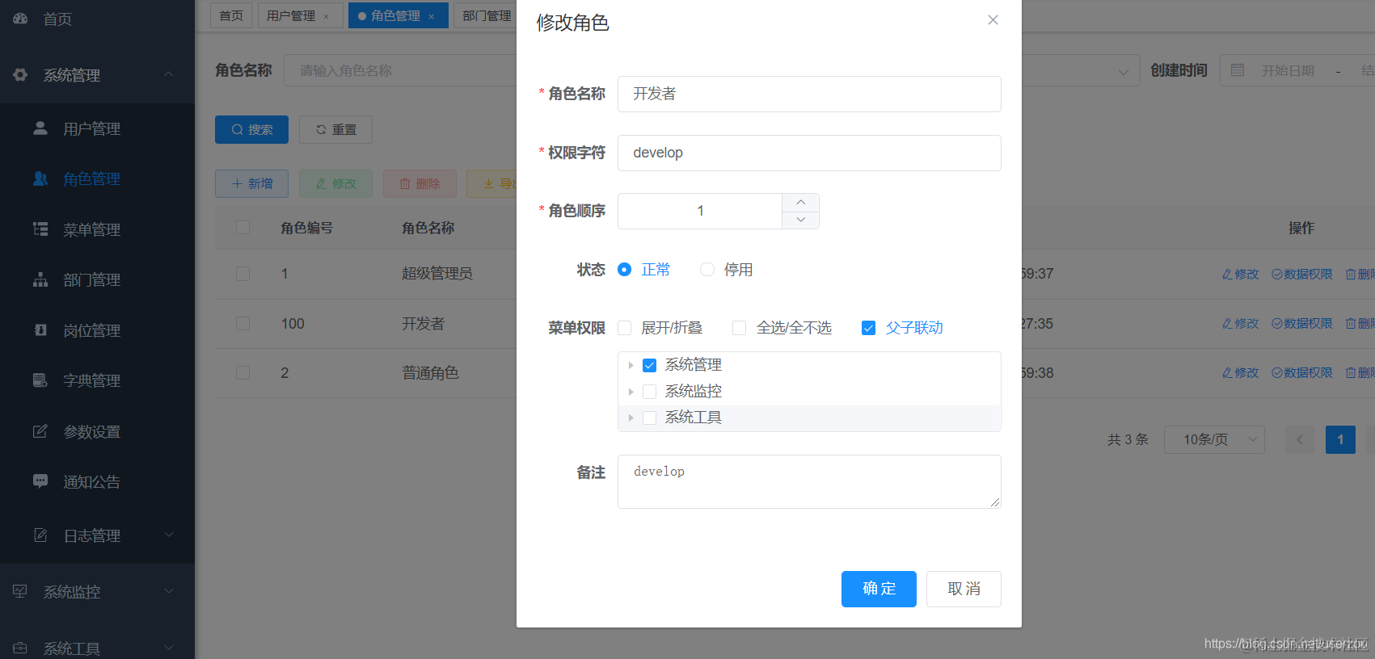The height and width of the screenshot is (659, 1375).
Task: Click the 角色名称 input containing 开发者
Action: pos(809,94)
